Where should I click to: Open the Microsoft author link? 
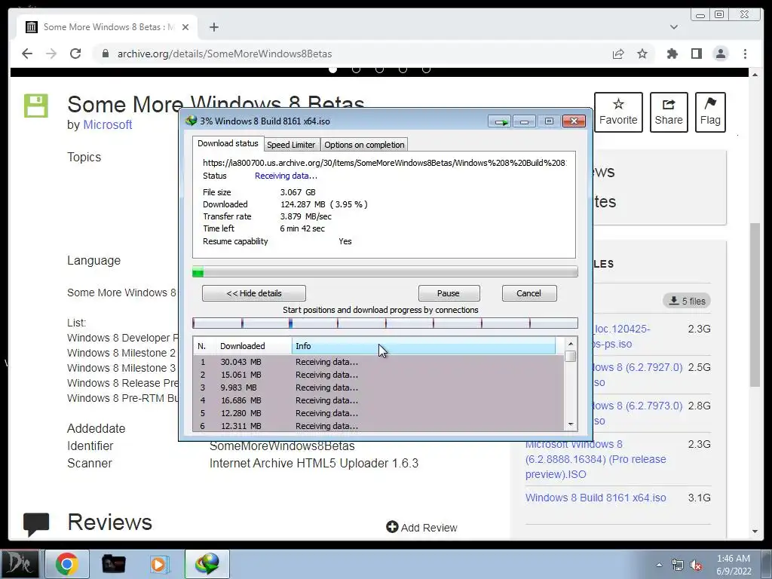point(107,124)
